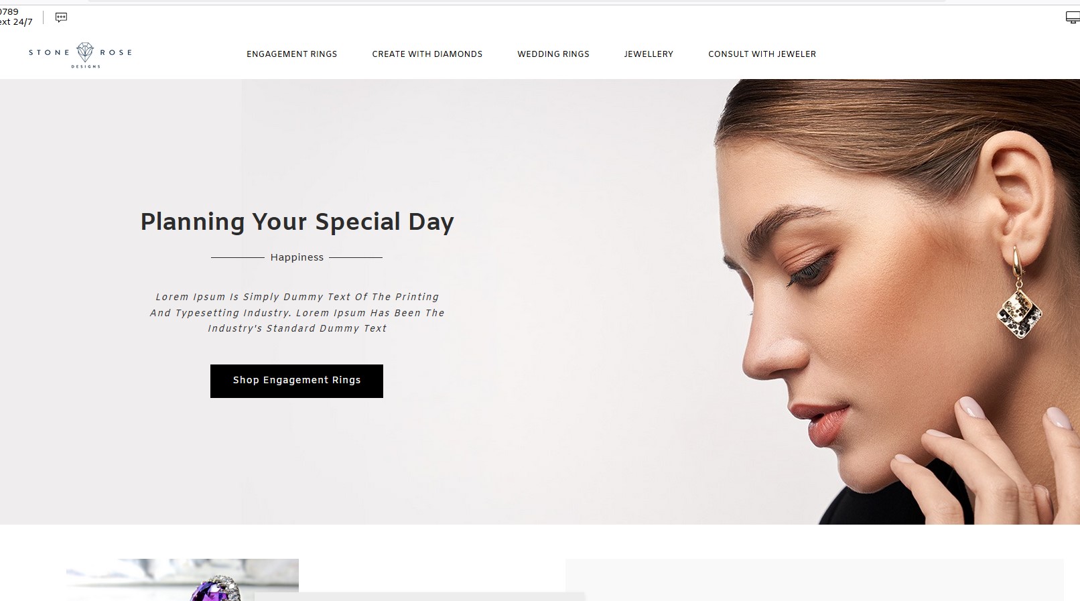Click the monitor icon in the header
Image resolution: width=1080 pixels, height=601 pixels.
coord(1072,17)
